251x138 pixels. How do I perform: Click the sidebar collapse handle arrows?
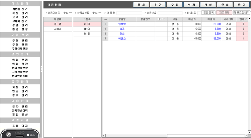[x=41, y=69]
